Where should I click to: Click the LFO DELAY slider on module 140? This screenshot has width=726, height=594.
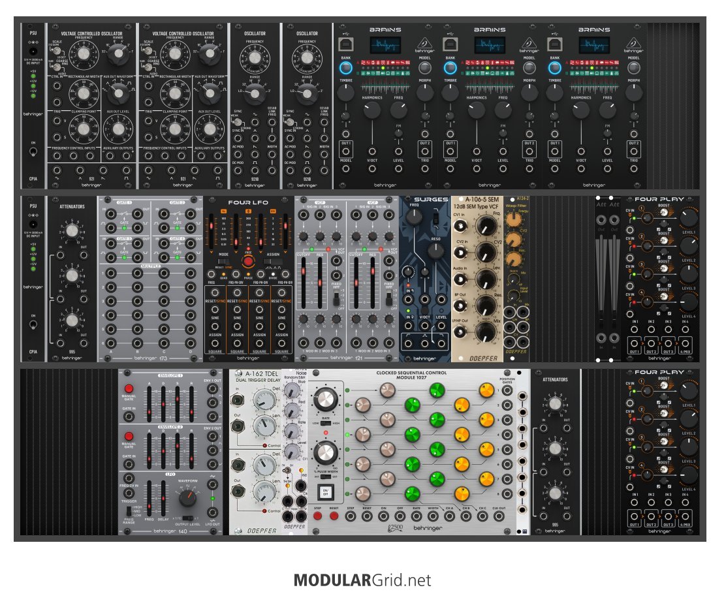coord(163,498)
